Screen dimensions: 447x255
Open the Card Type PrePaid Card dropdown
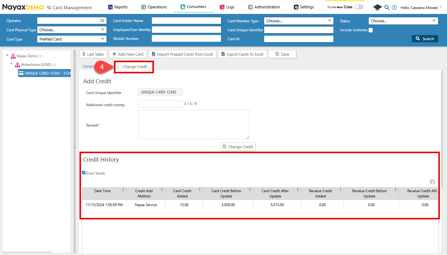point(72,39)
